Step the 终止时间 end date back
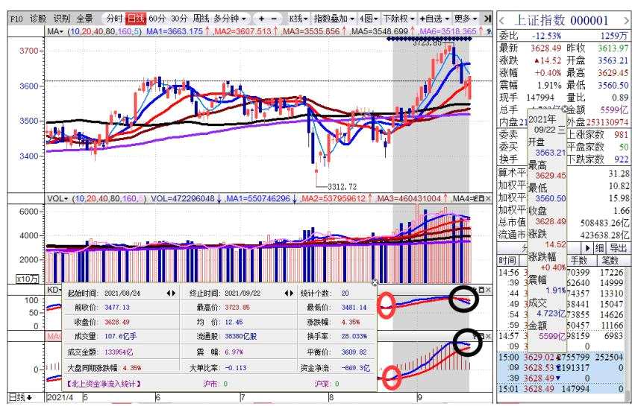This screenshot has width=632, height=409. pyautogui.click(x=287, y=294)
